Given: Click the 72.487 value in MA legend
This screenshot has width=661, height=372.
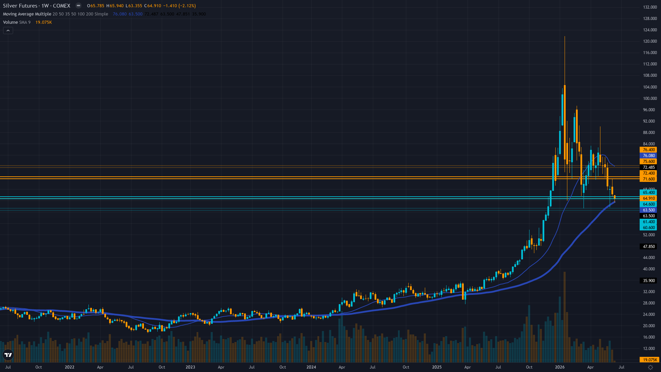Looking at the screenshot, I should coord(151,14).
